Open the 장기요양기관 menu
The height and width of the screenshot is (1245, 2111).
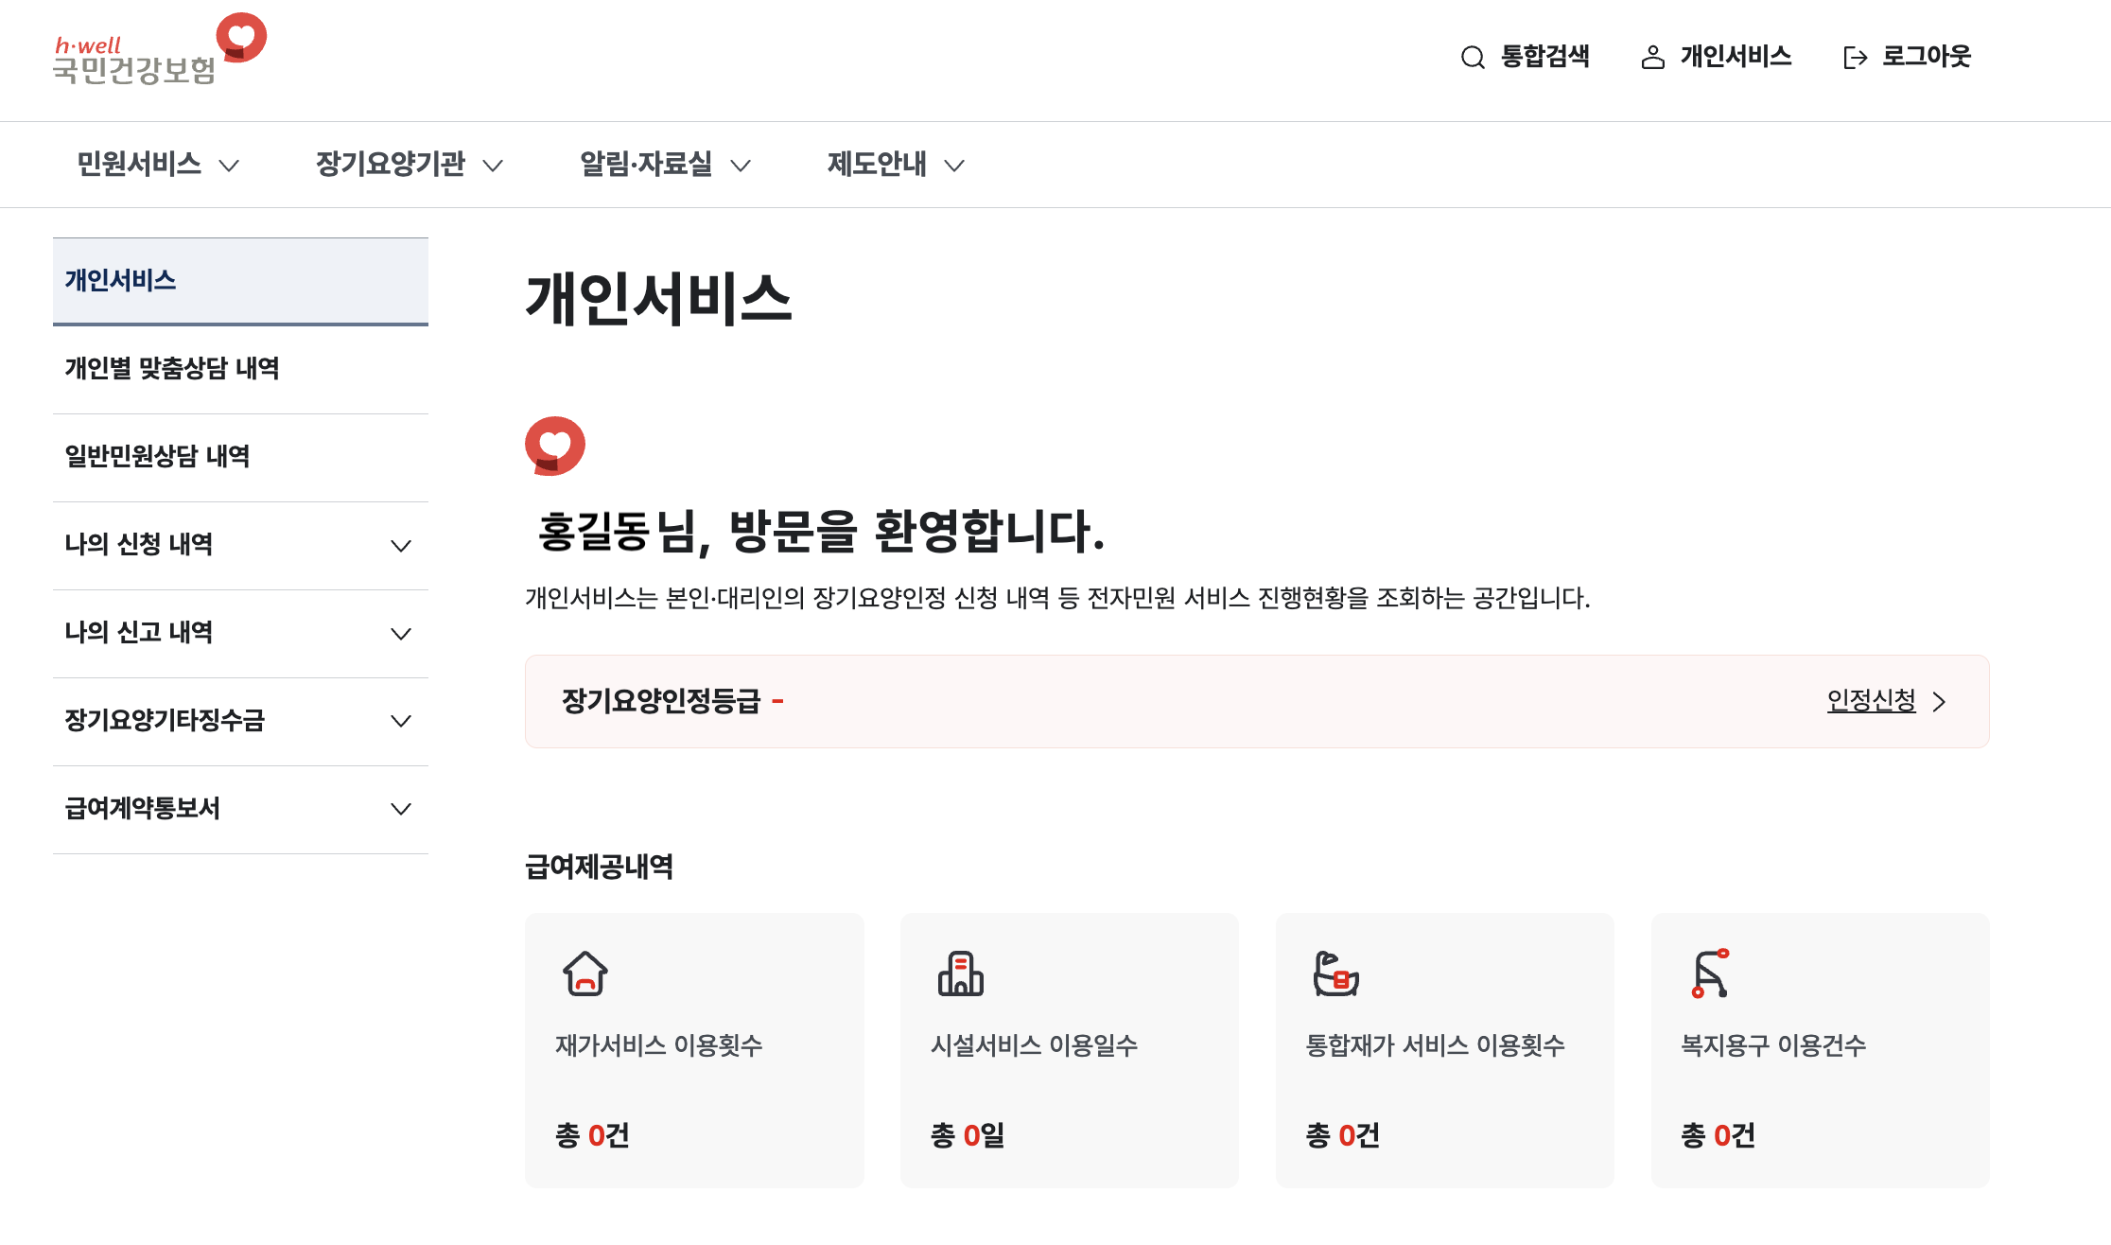click(391, 165)
